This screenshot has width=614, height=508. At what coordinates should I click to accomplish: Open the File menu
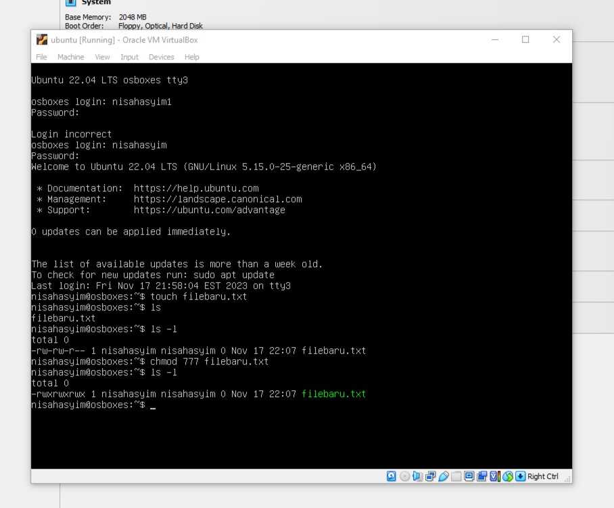pyautogui.click(x=41, y=57)
